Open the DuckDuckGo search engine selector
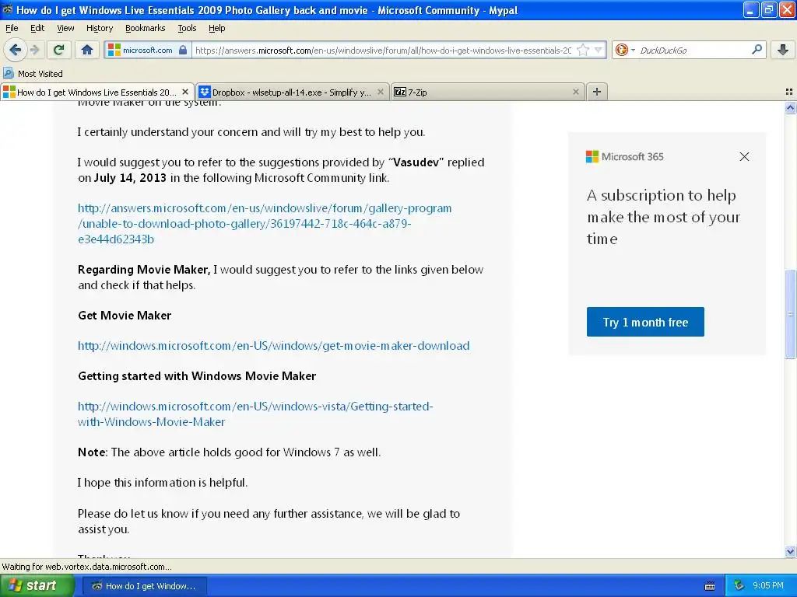797x597 pixels. (x=625, y=50)
